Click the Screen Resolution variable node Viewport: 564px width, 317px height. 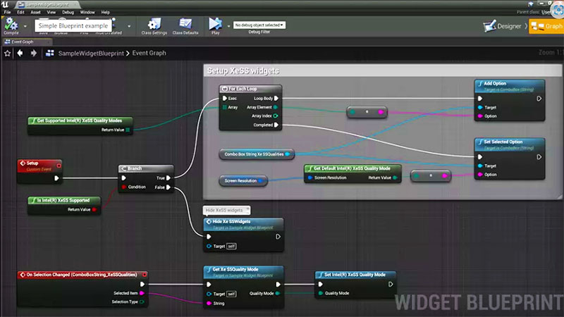click(x=243, y=180)
